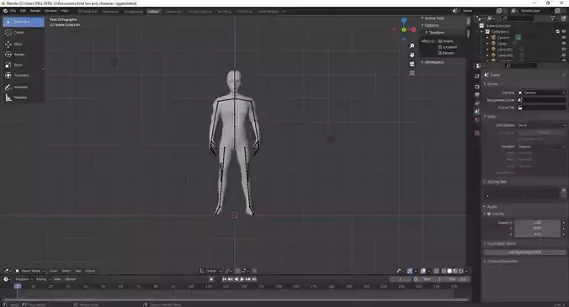Open the Global transform orientation dropdown
Screen dimensions: 569x307
click(x=210, y=271)
